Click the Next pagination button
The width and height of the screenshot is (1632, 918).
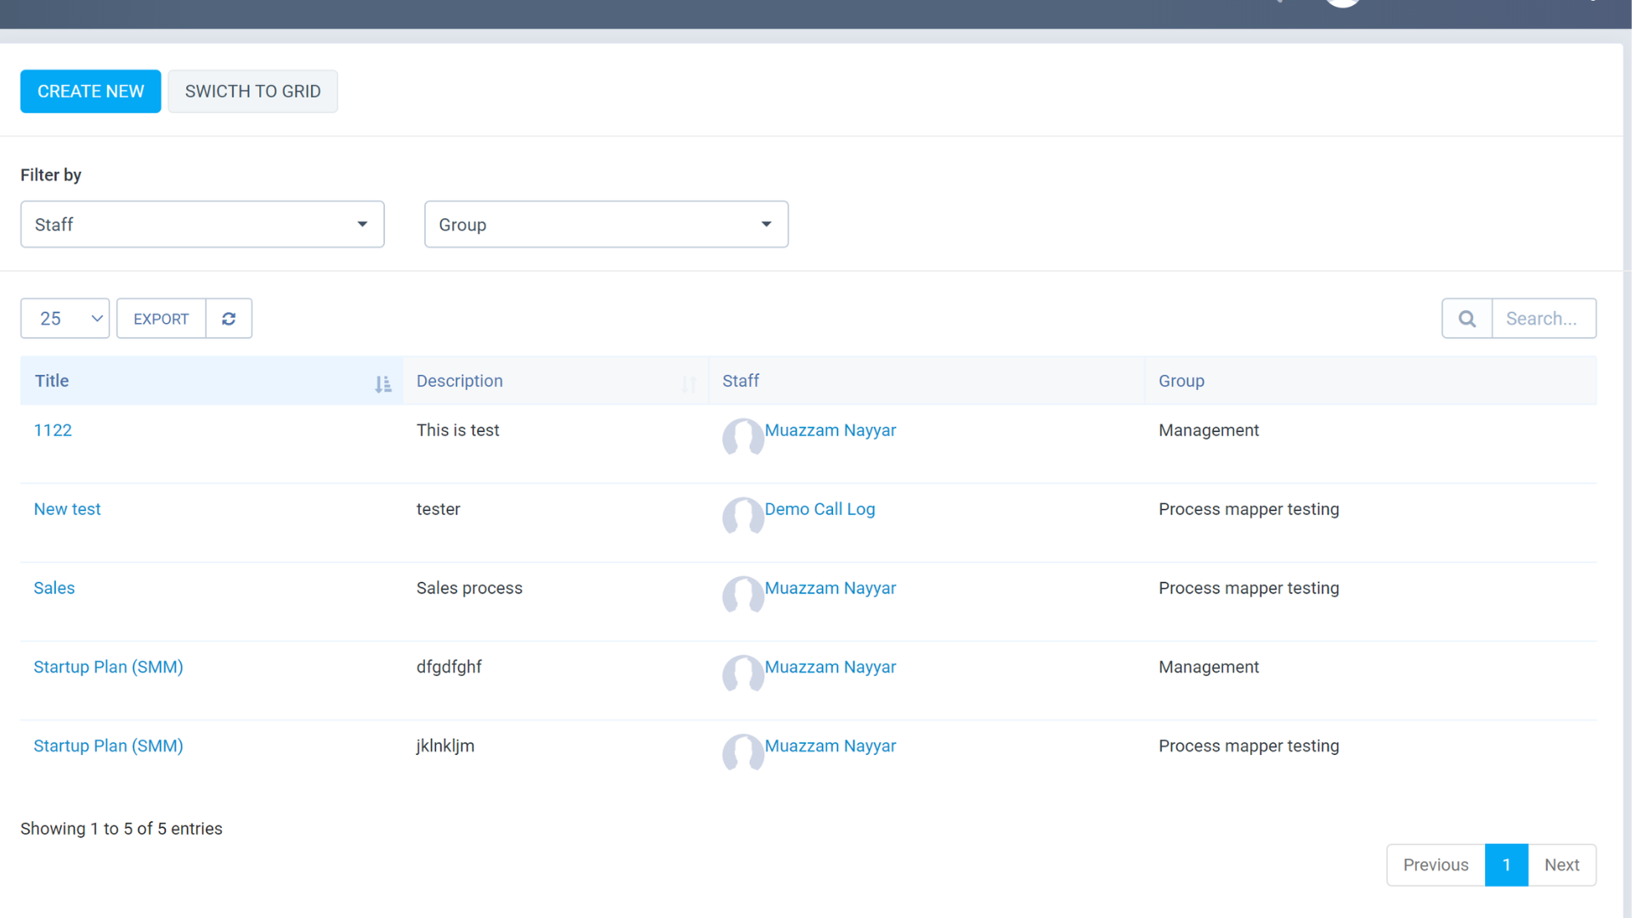[x=1561, y=864]
